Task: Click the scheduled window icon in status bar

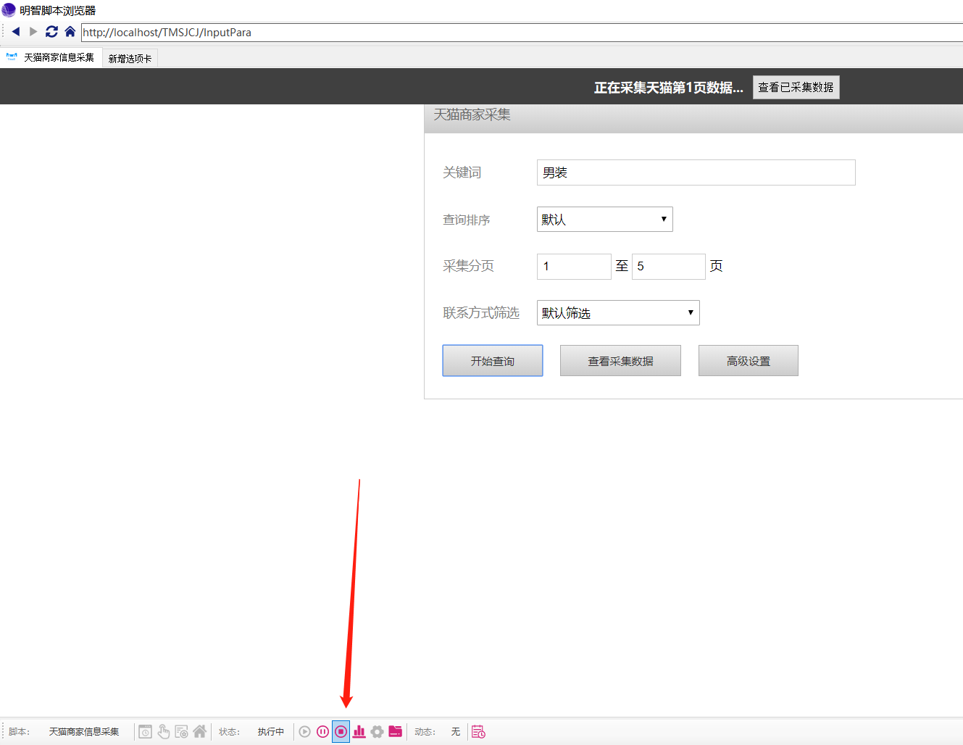Action: tap(146, 732)
